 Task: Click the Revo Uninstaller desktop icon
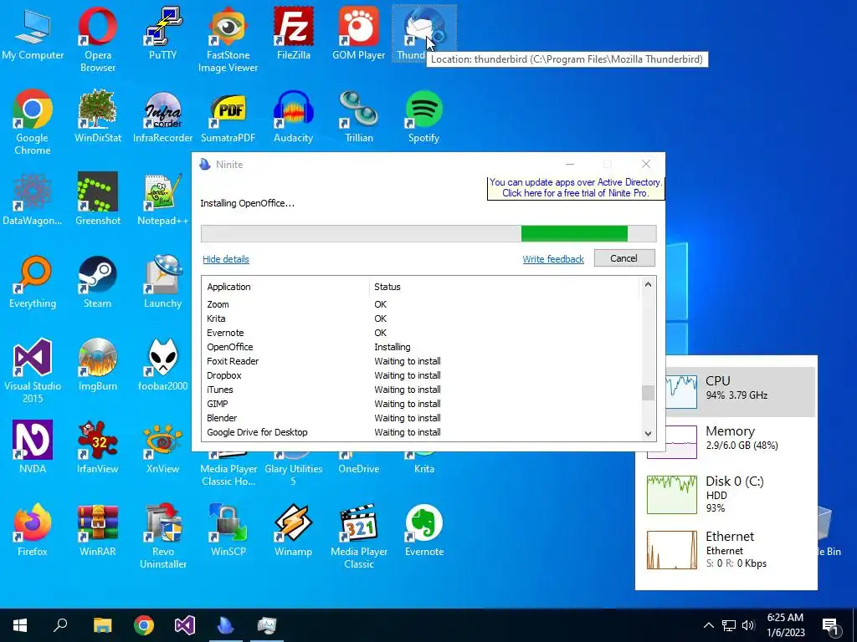tap(162, 536)
